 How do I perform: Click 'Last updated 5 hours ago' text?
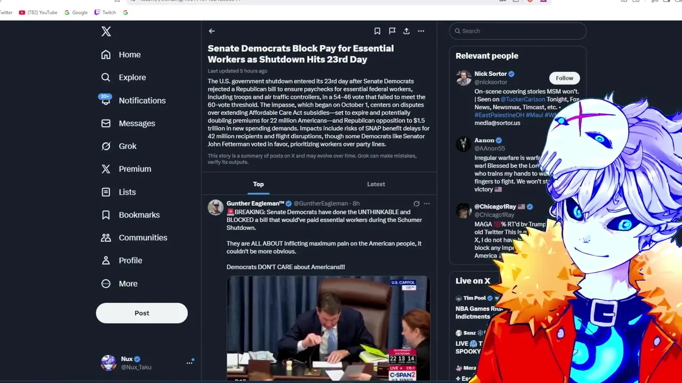(x=237, y=71)
